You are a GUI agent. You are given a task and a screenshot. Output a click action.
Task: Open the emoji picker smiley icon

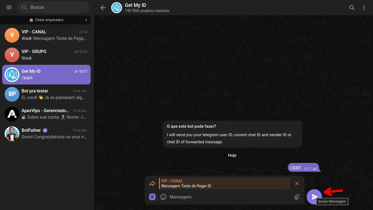[163, 197]
